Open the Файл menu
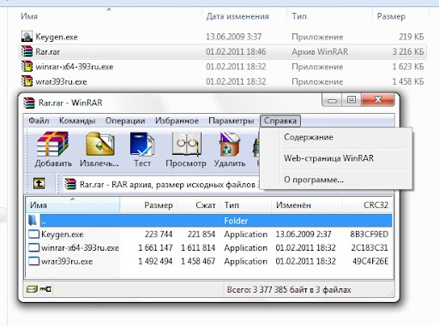Viewport: 439px width, 326px height. click(x=39, y=121)
